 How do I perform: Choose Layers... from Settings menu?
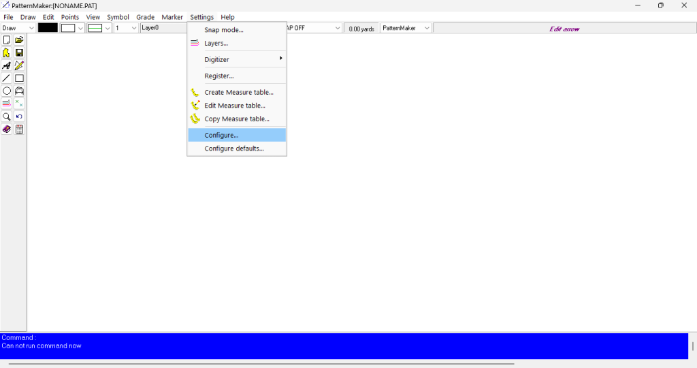pos(236,43)
